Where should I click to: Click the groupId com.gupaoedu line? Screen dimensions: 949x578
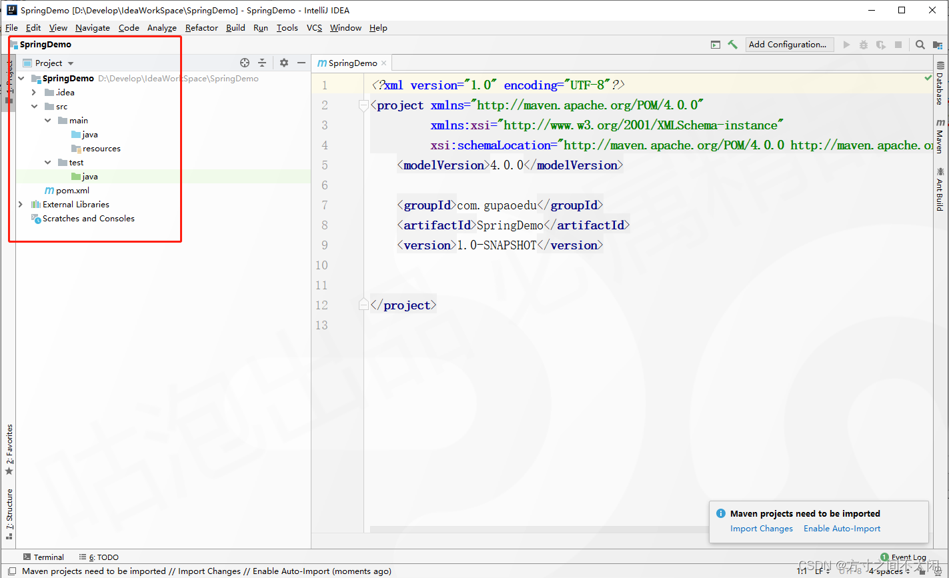pos(500,205)
